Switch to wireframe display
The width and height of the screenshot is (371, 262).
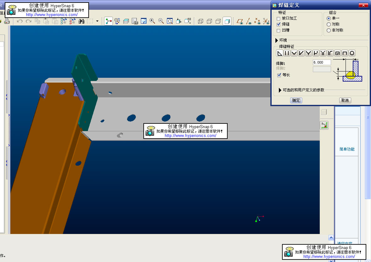click(x=200, y=21)
